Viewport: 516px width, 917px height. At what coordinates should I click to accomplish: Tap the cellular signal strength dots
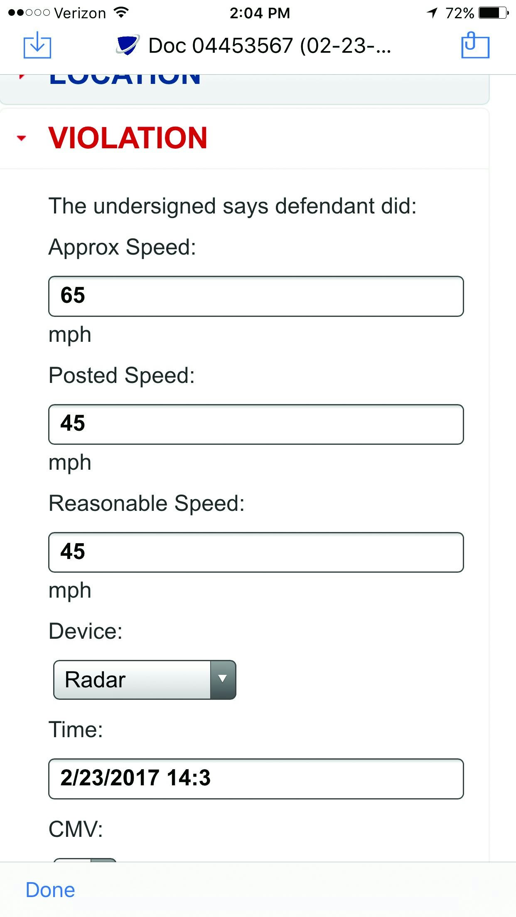[29, 13]
